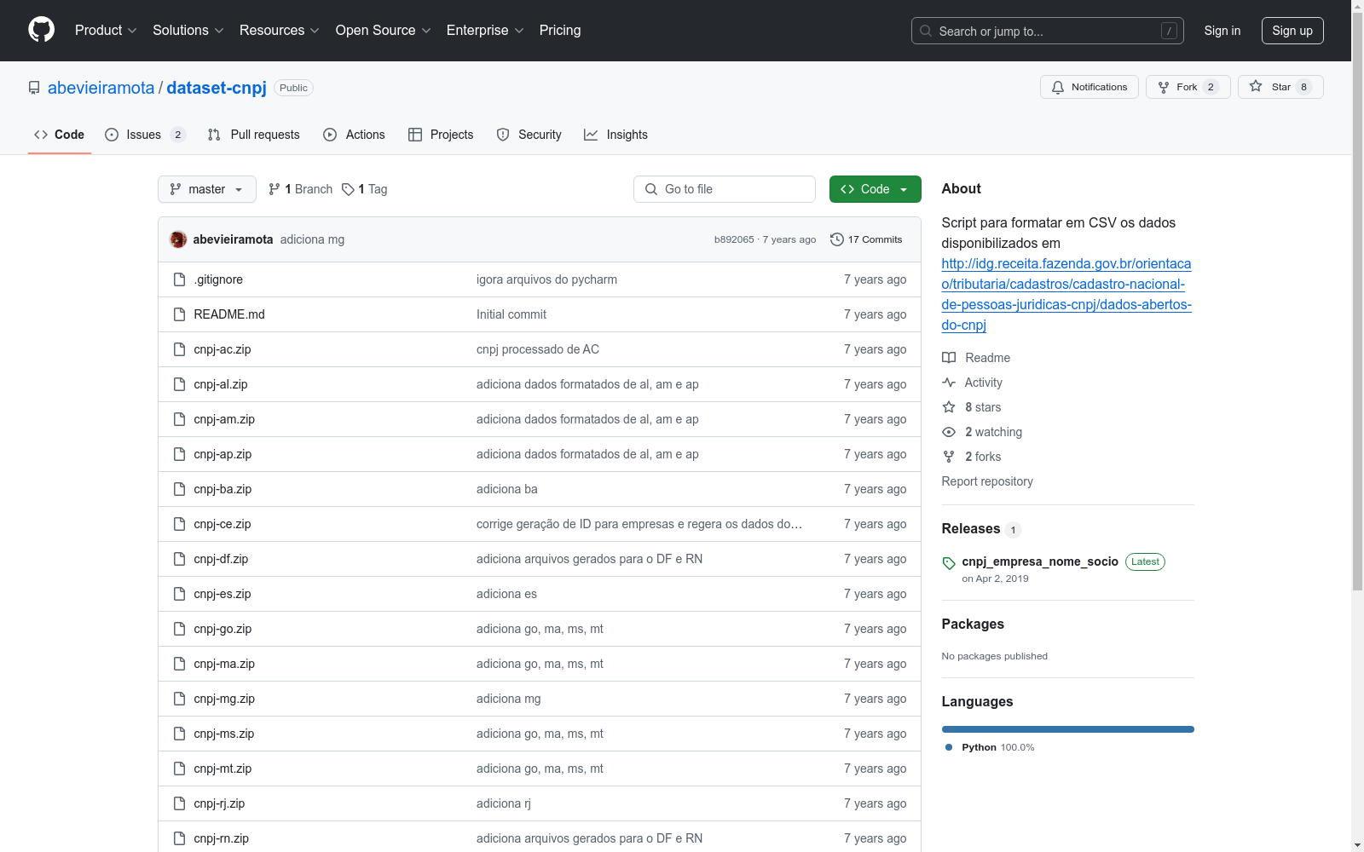Click the file icon next to .gitignore
The width and height of the screenshot is (1364, 852).
(179, 279)
